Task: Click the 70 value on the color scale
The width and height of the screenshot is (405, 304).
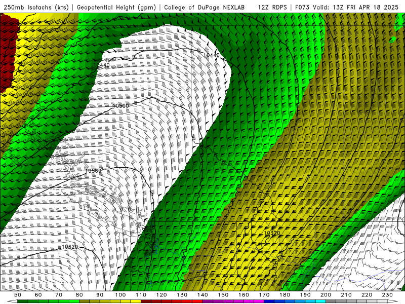Action: click(59, 295)
